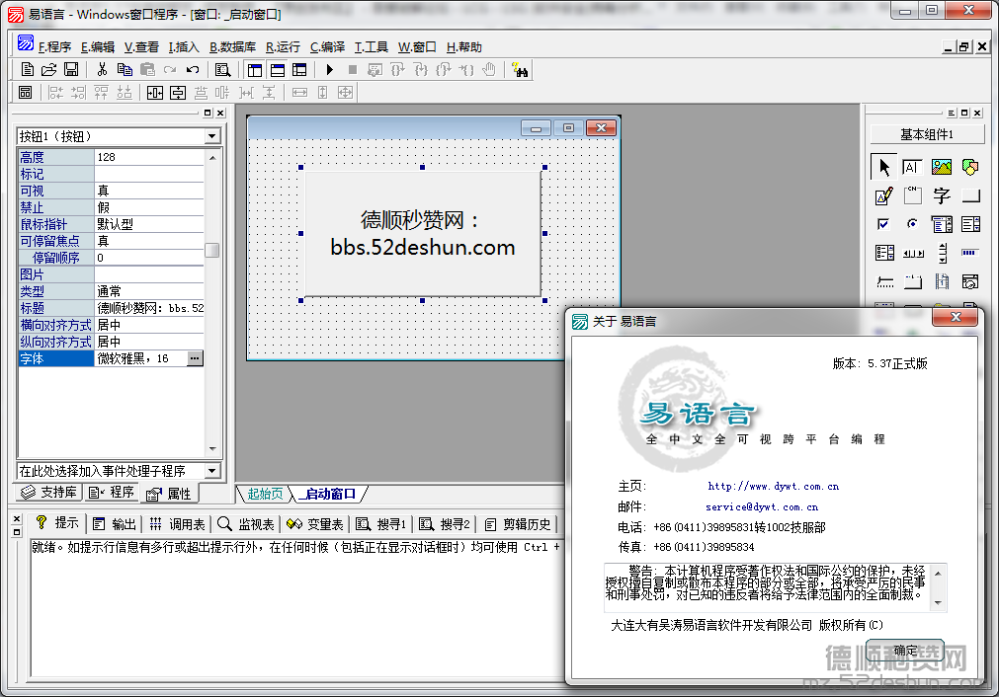The height and width of the screenshot is (697, 999).
Task: Cut selection with the scissors icon
Action: tap(102, 69)
